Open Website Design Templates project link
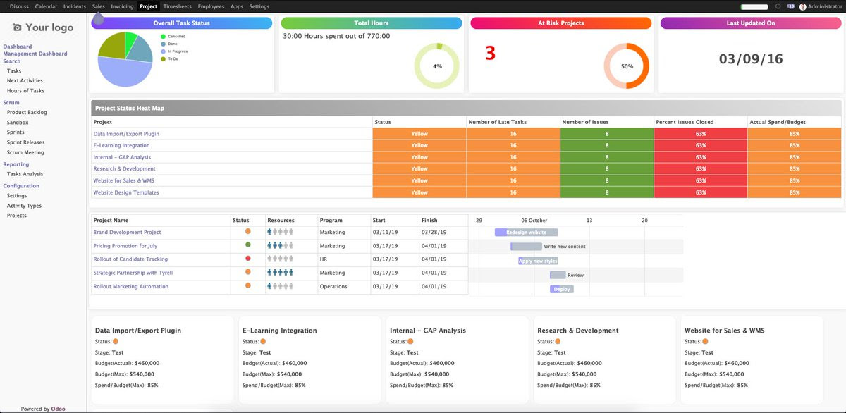 tap(126, 192)
